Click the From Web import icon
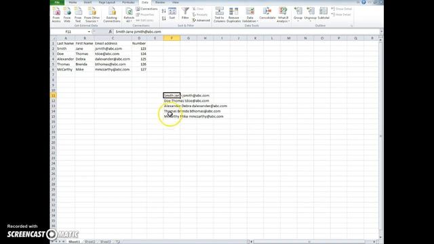Screen dimensions: 434x244 pyautogui.click(x=67, y=15)
